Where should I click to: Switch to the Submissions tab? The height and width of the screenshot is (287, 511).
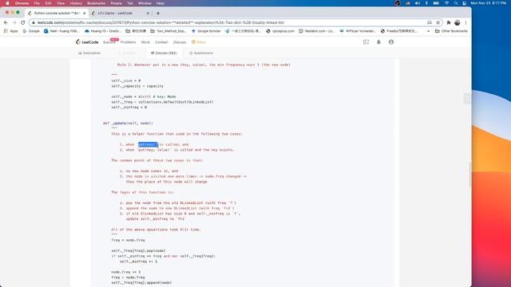coord(201,53)
